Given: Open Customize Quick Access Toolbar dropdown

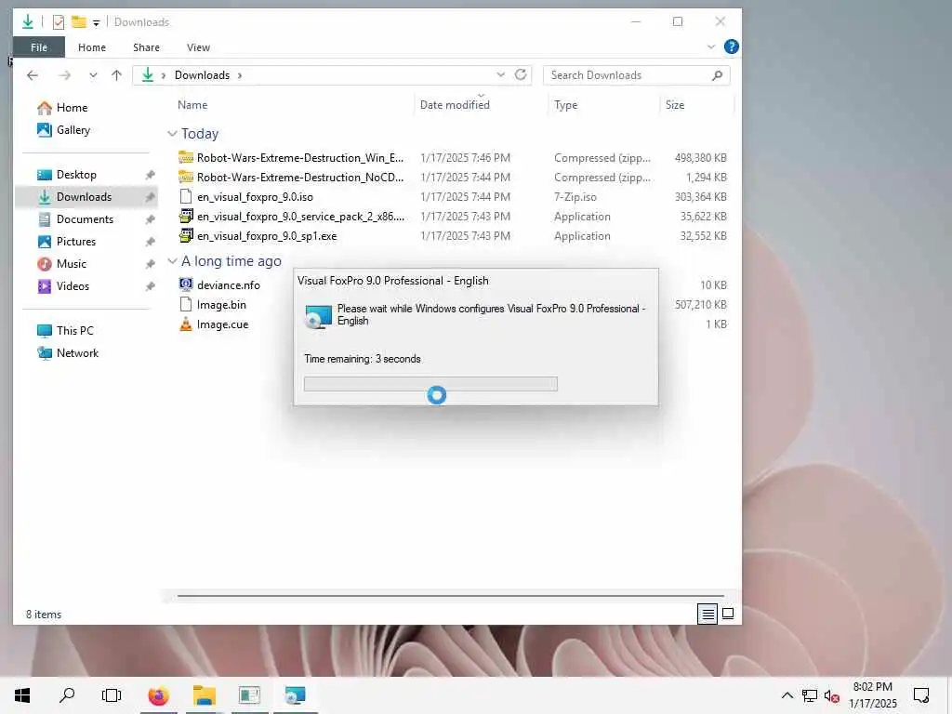Looking at the screenshot, I should (x=96, y=23).
